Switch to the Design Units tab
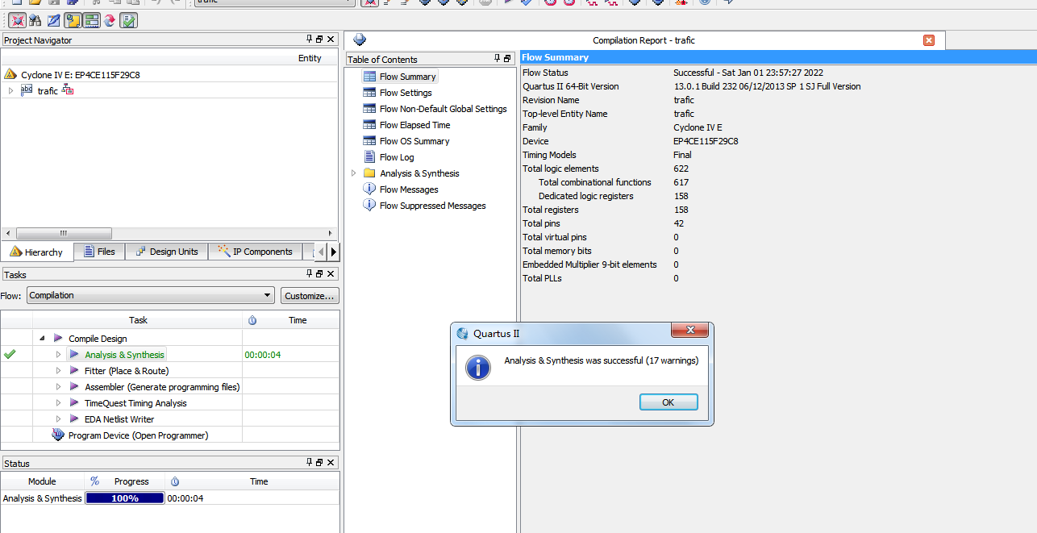This screenshot has width=1037, height=533. [167, 252]
